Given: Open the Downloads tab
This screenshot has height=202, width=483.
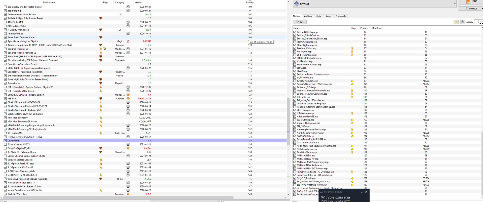Looking at the screenshot, I should point(341,16).
